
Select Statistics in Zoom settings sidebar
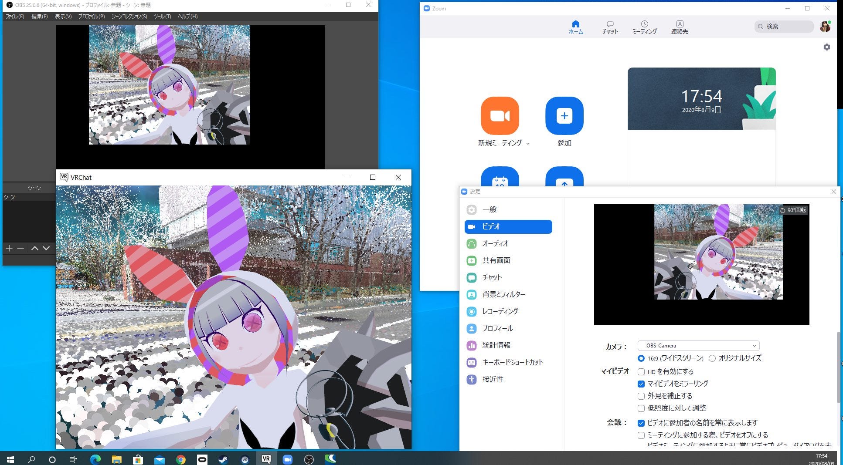(508, 345)
